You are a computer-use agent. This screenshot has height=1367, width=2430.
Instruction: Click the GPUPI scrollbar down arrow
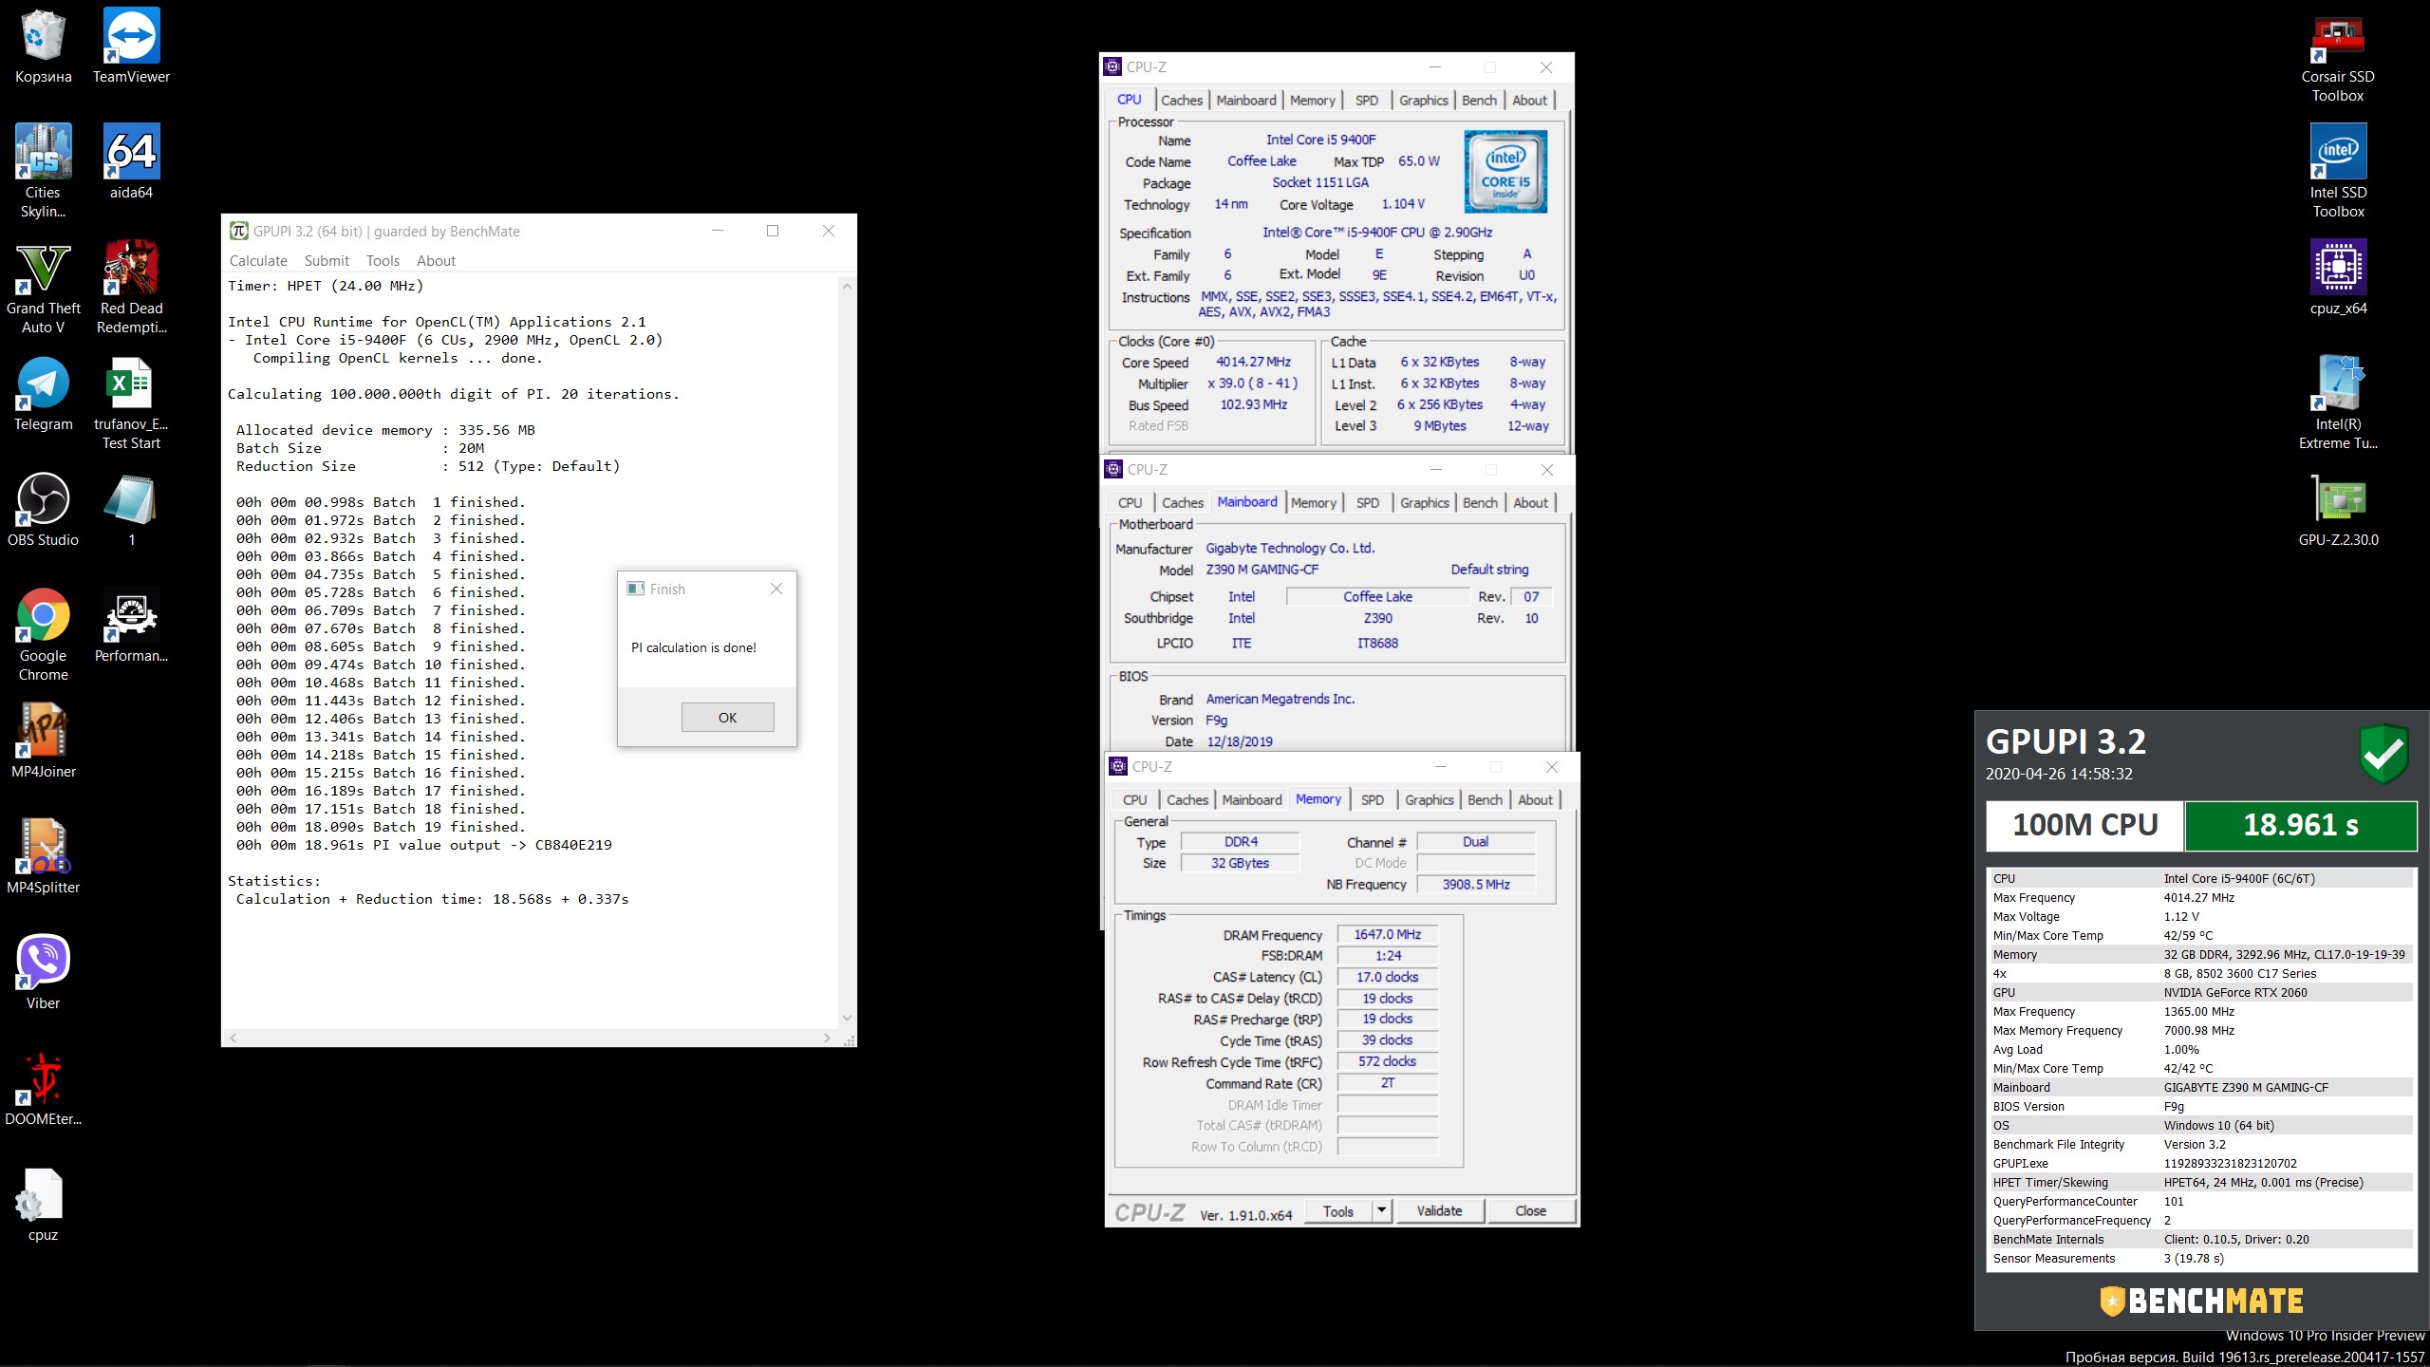click(x=847, y=1018)
